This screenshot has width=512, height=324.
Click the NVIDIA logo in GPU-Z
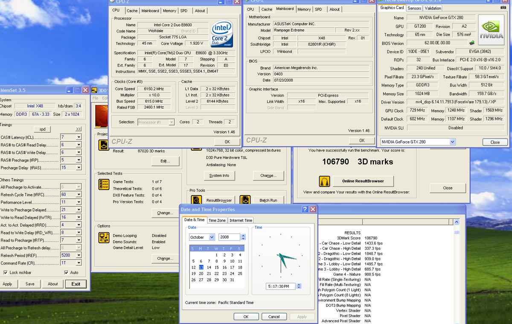tap(492, 30)
